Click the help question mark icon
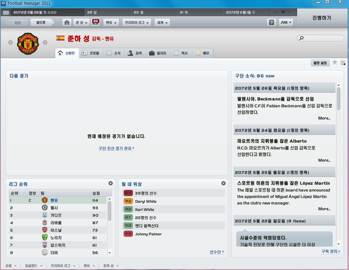Image resolution: width=349 pixels, height=270 pixels. 271,23
